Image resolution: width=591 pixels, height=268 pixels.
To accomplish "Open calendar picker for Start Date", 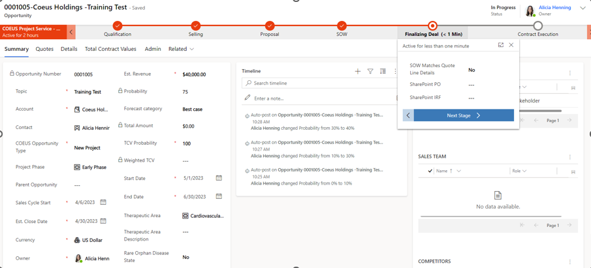I will point(219,177).
